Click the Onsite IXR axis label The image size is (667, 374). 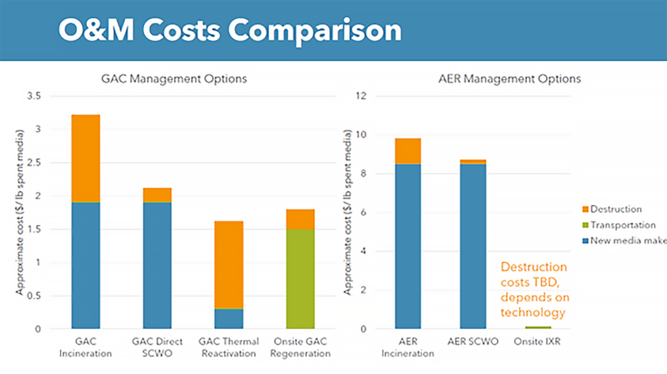[x=537, y=342]
